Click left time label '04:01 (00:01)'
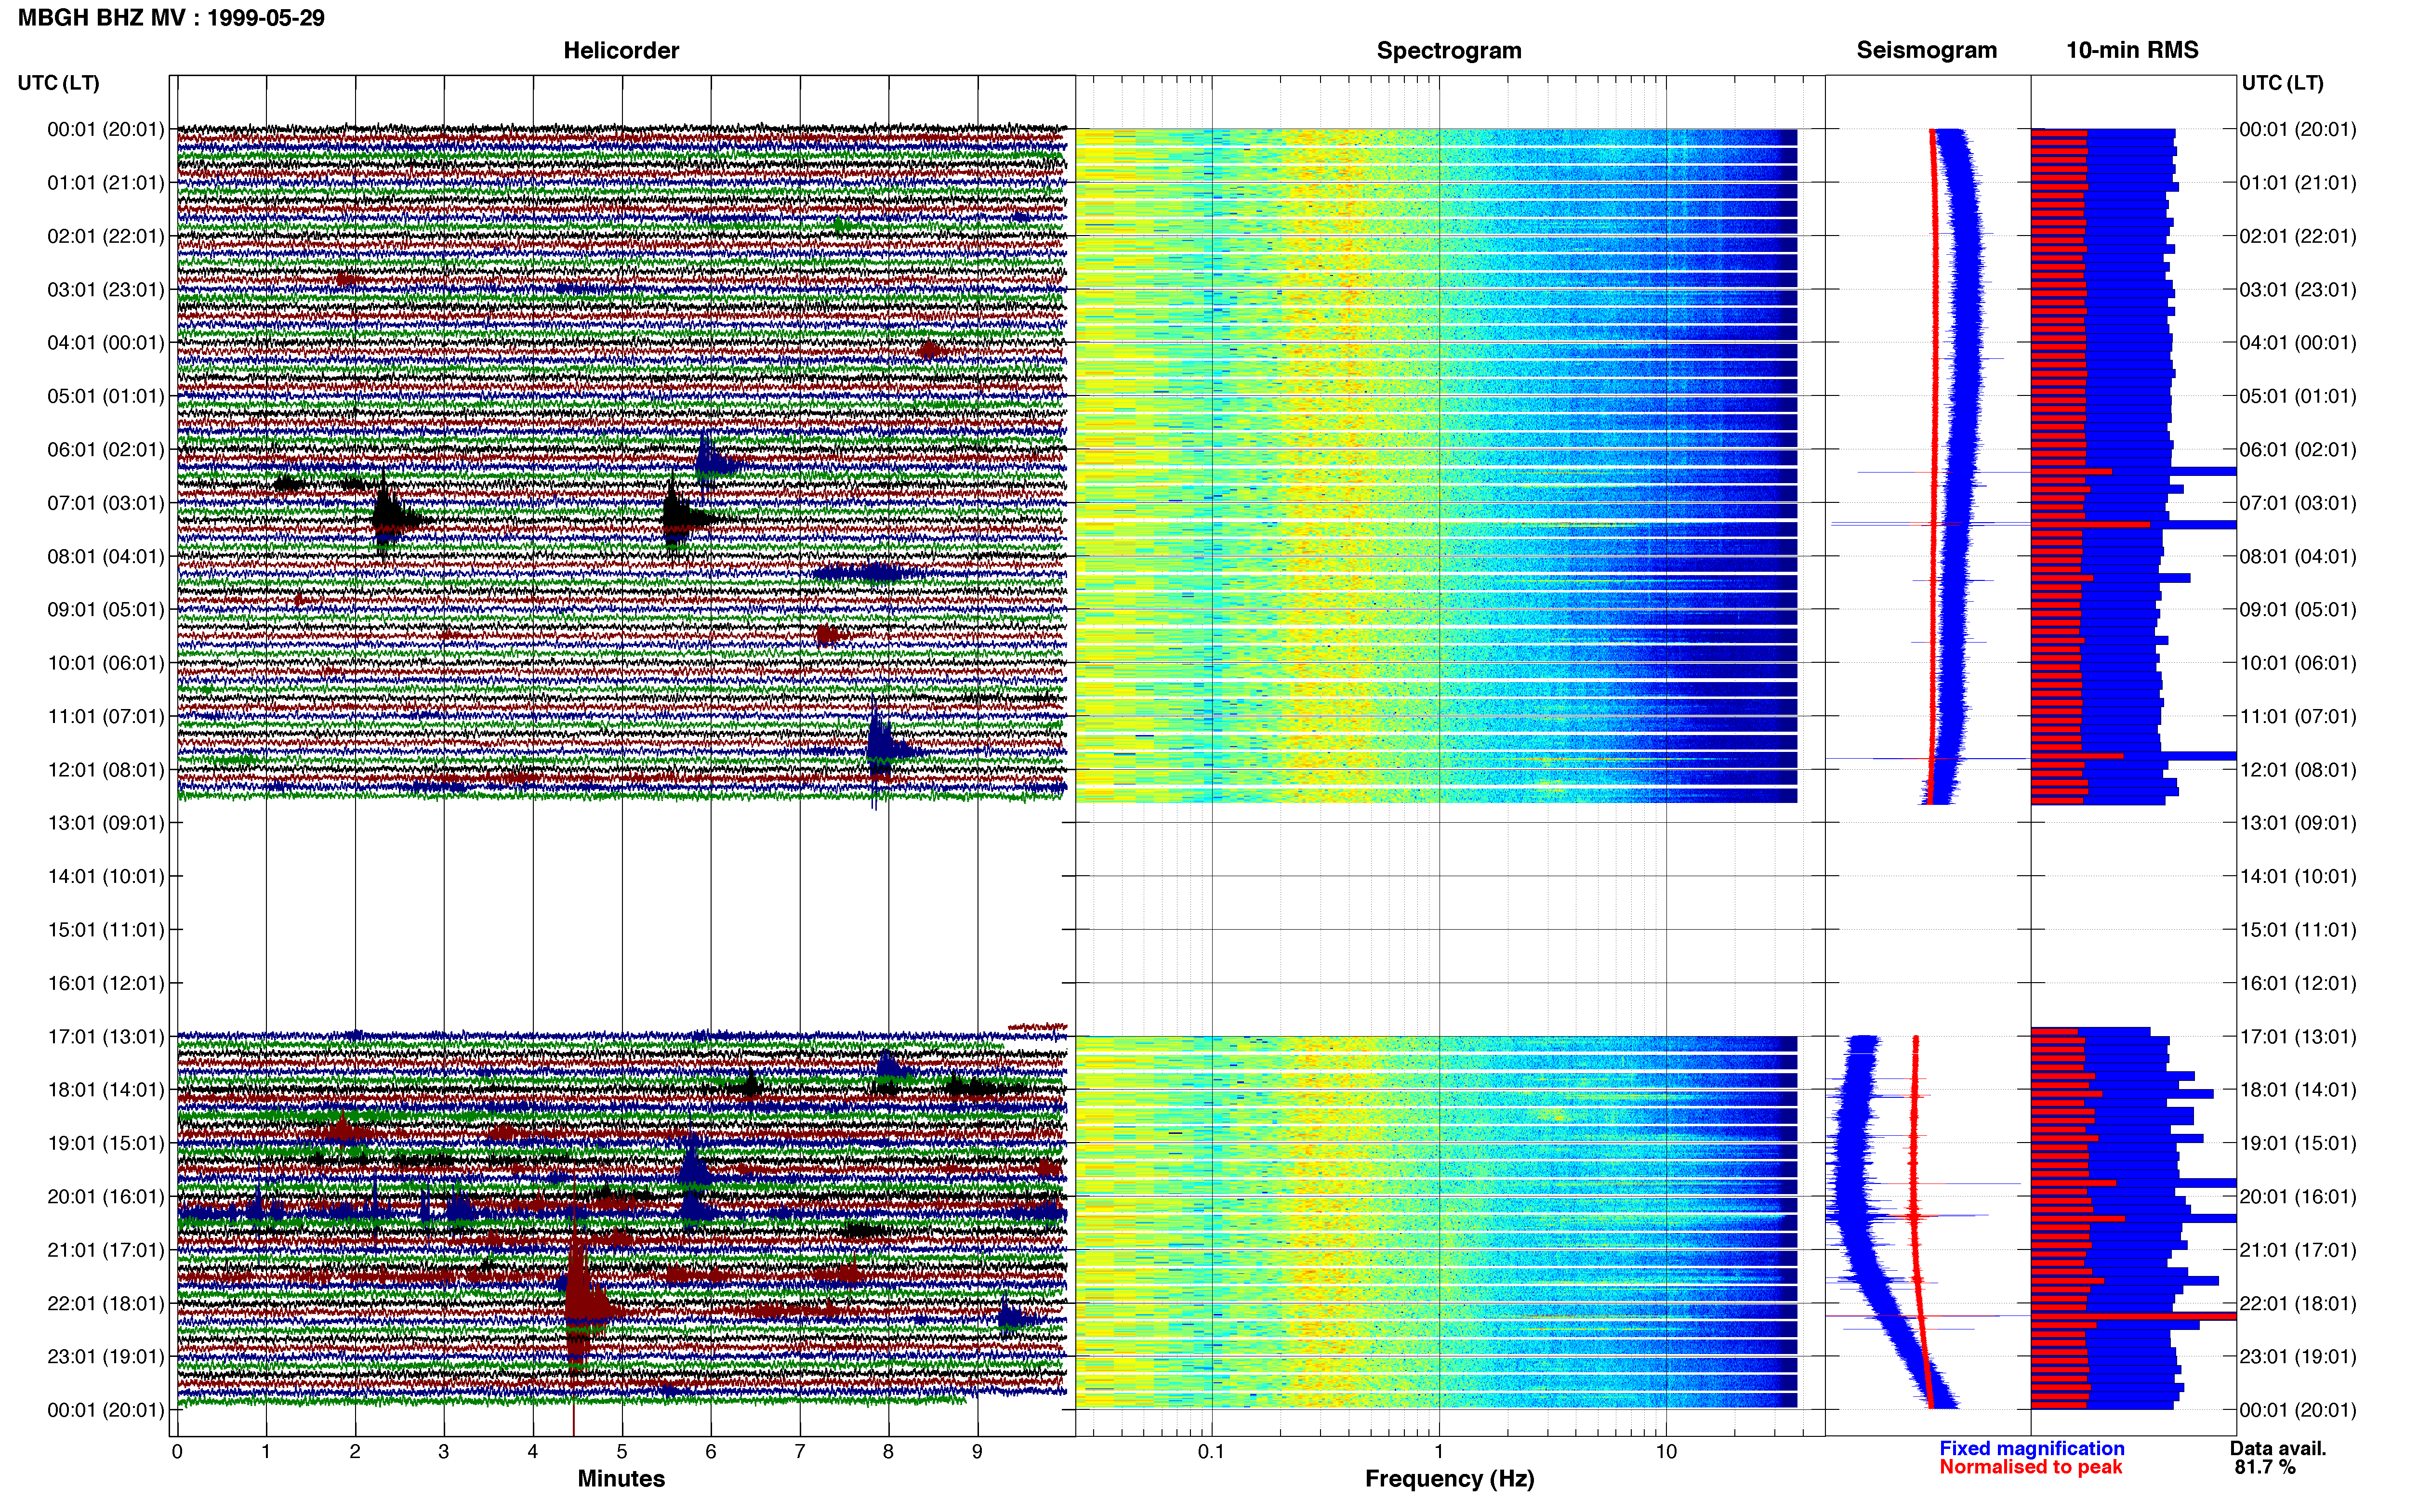The height and width of the screenshot is (1512, 2418). [x=106, y=343]
